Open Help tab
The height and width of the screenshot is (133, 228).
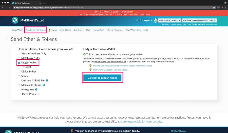[x=146, y=30]
